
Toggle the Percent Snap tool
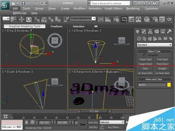click(x=51, y=19)
